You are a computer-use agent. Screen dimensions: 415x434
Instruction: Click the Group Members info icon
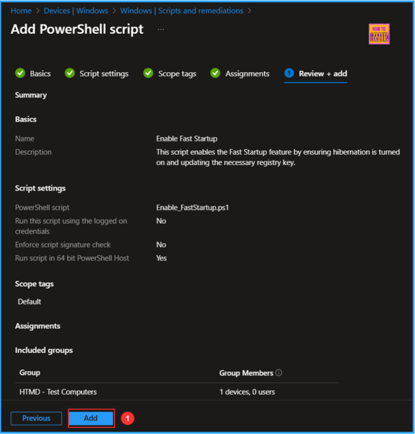(x=279, y=373)
